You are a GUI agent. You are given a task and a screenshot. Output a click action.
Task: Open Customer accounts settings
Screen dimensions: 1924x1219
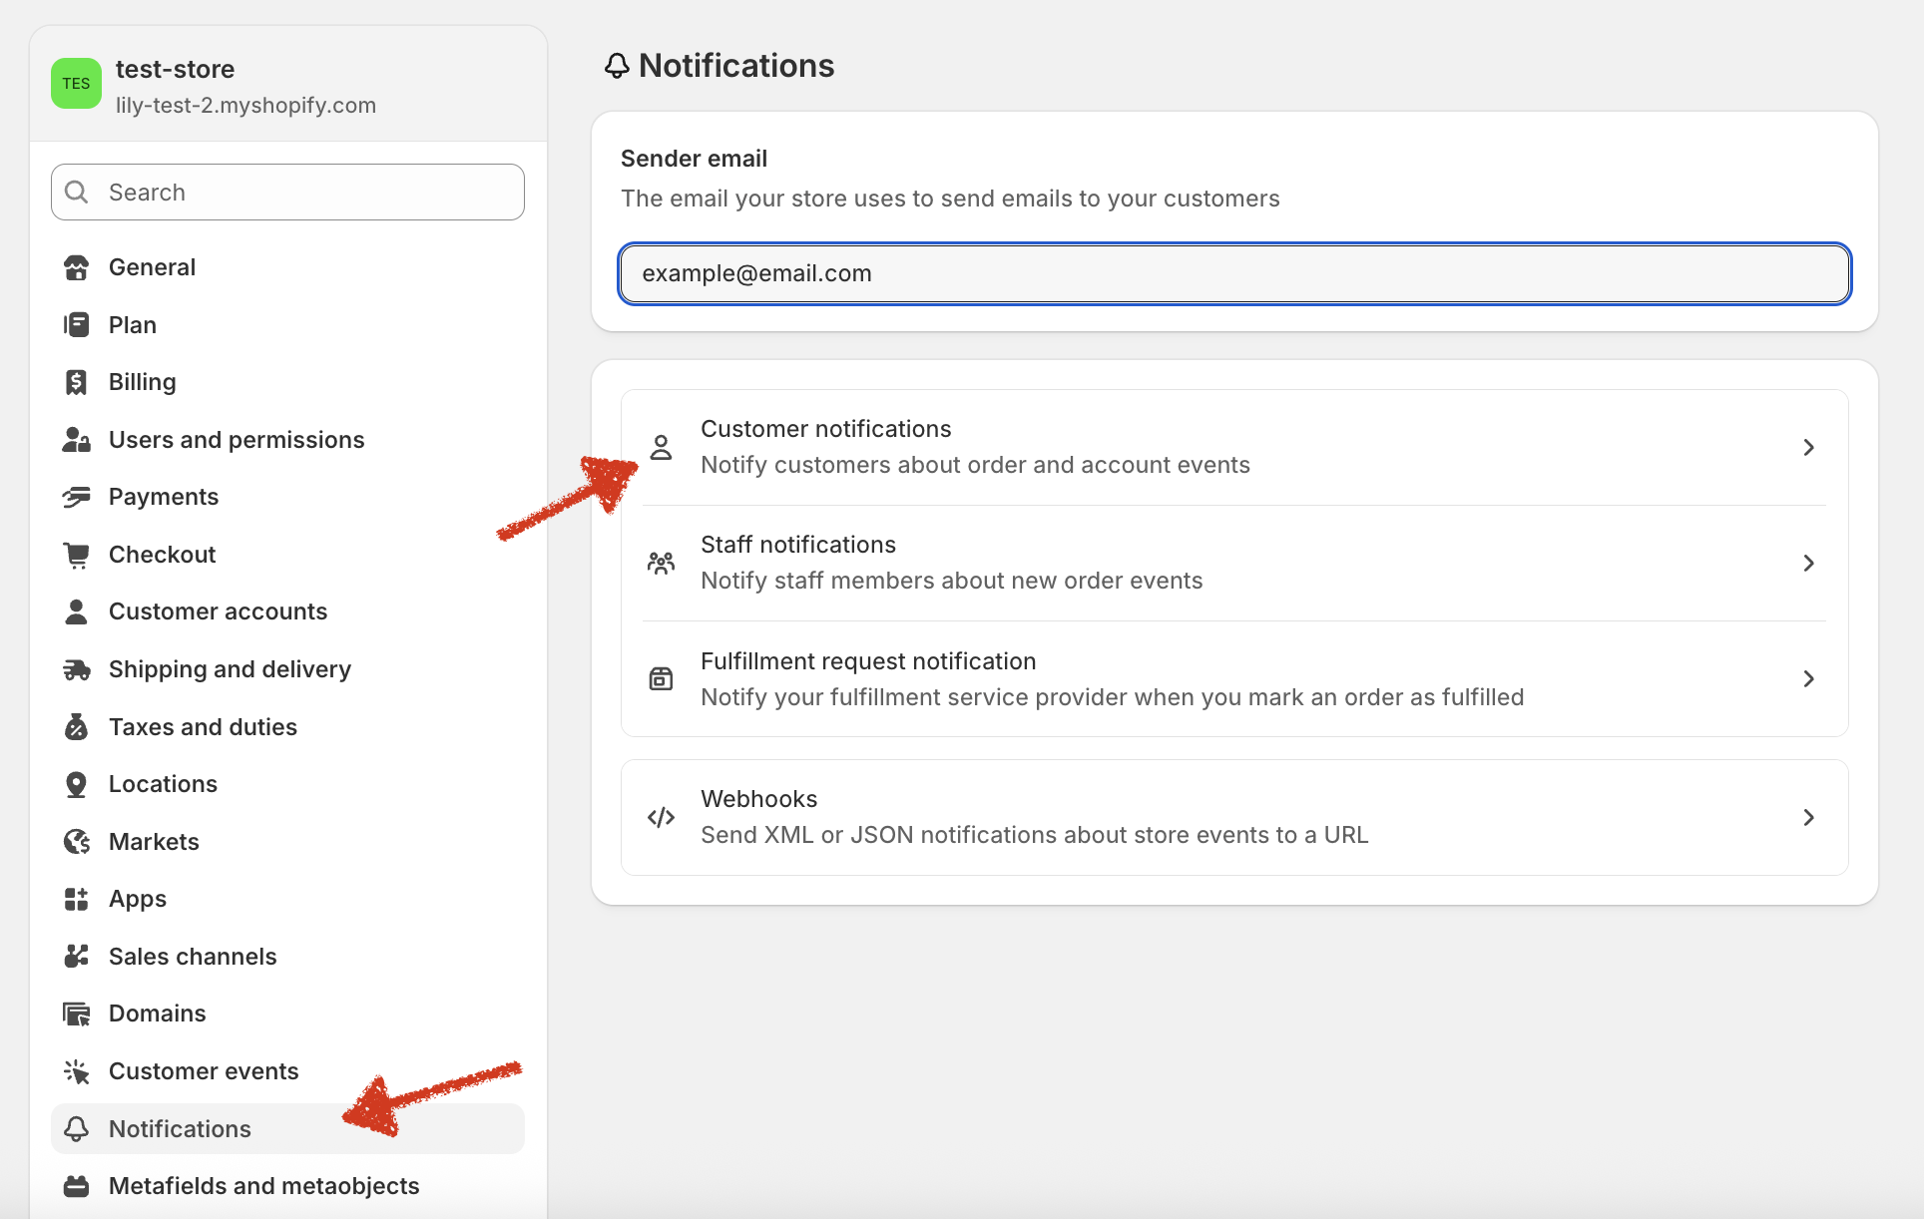[x=287, y=611]
